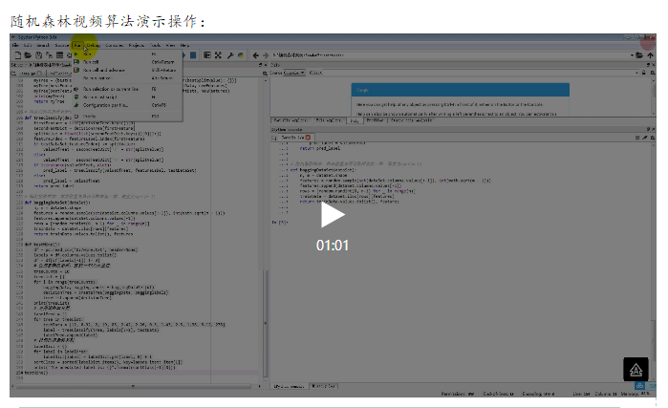
Task: Click the pencil icon in the console toolbar
Action: point(644,138)
